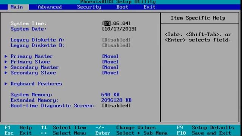This screenshot has width=242, height=136.
Task: Click the Legacy Diskette A label
Action: pos(37,40)
